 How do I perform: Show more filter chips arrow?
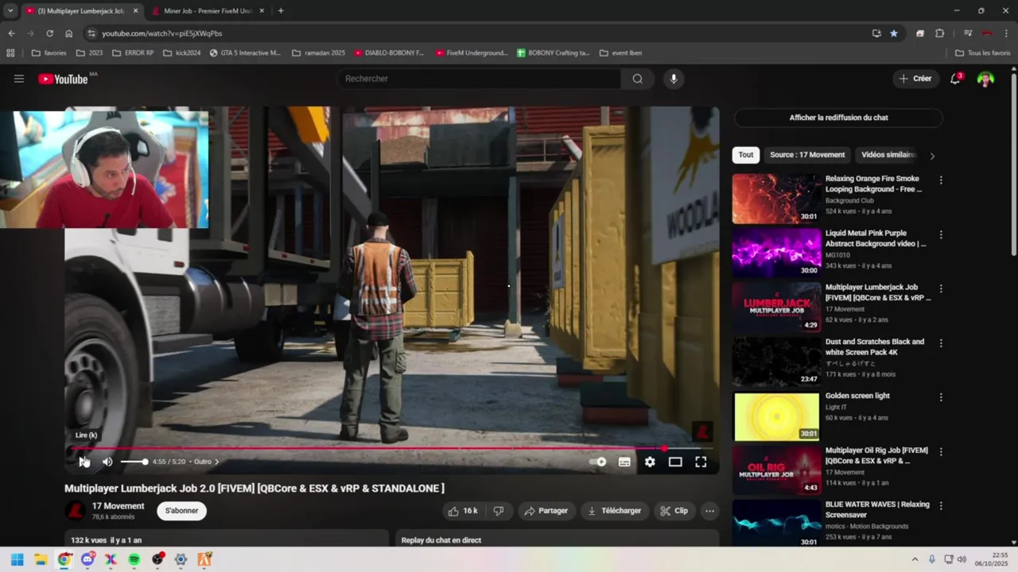point(932,156)
